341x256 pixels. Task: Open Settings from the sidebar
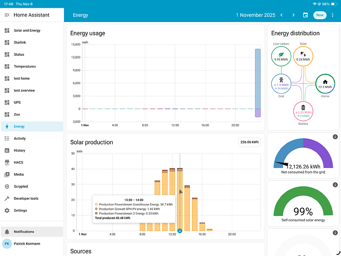(x=20, y=210)
